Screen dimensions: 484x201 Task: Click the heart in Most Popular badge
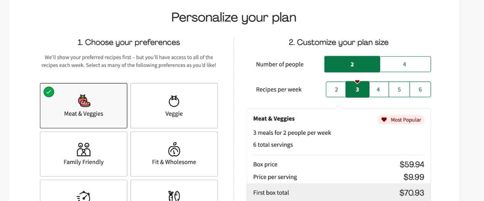384,120
